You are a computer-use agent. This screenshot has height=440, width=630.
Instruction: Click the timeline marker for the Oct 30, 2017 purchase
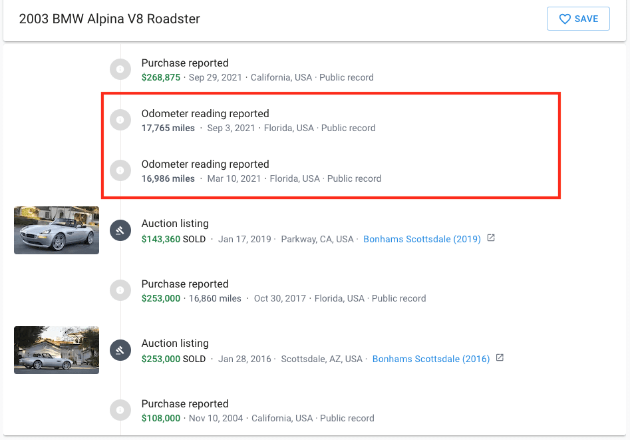pyautogui.click(x=120, y=290)
